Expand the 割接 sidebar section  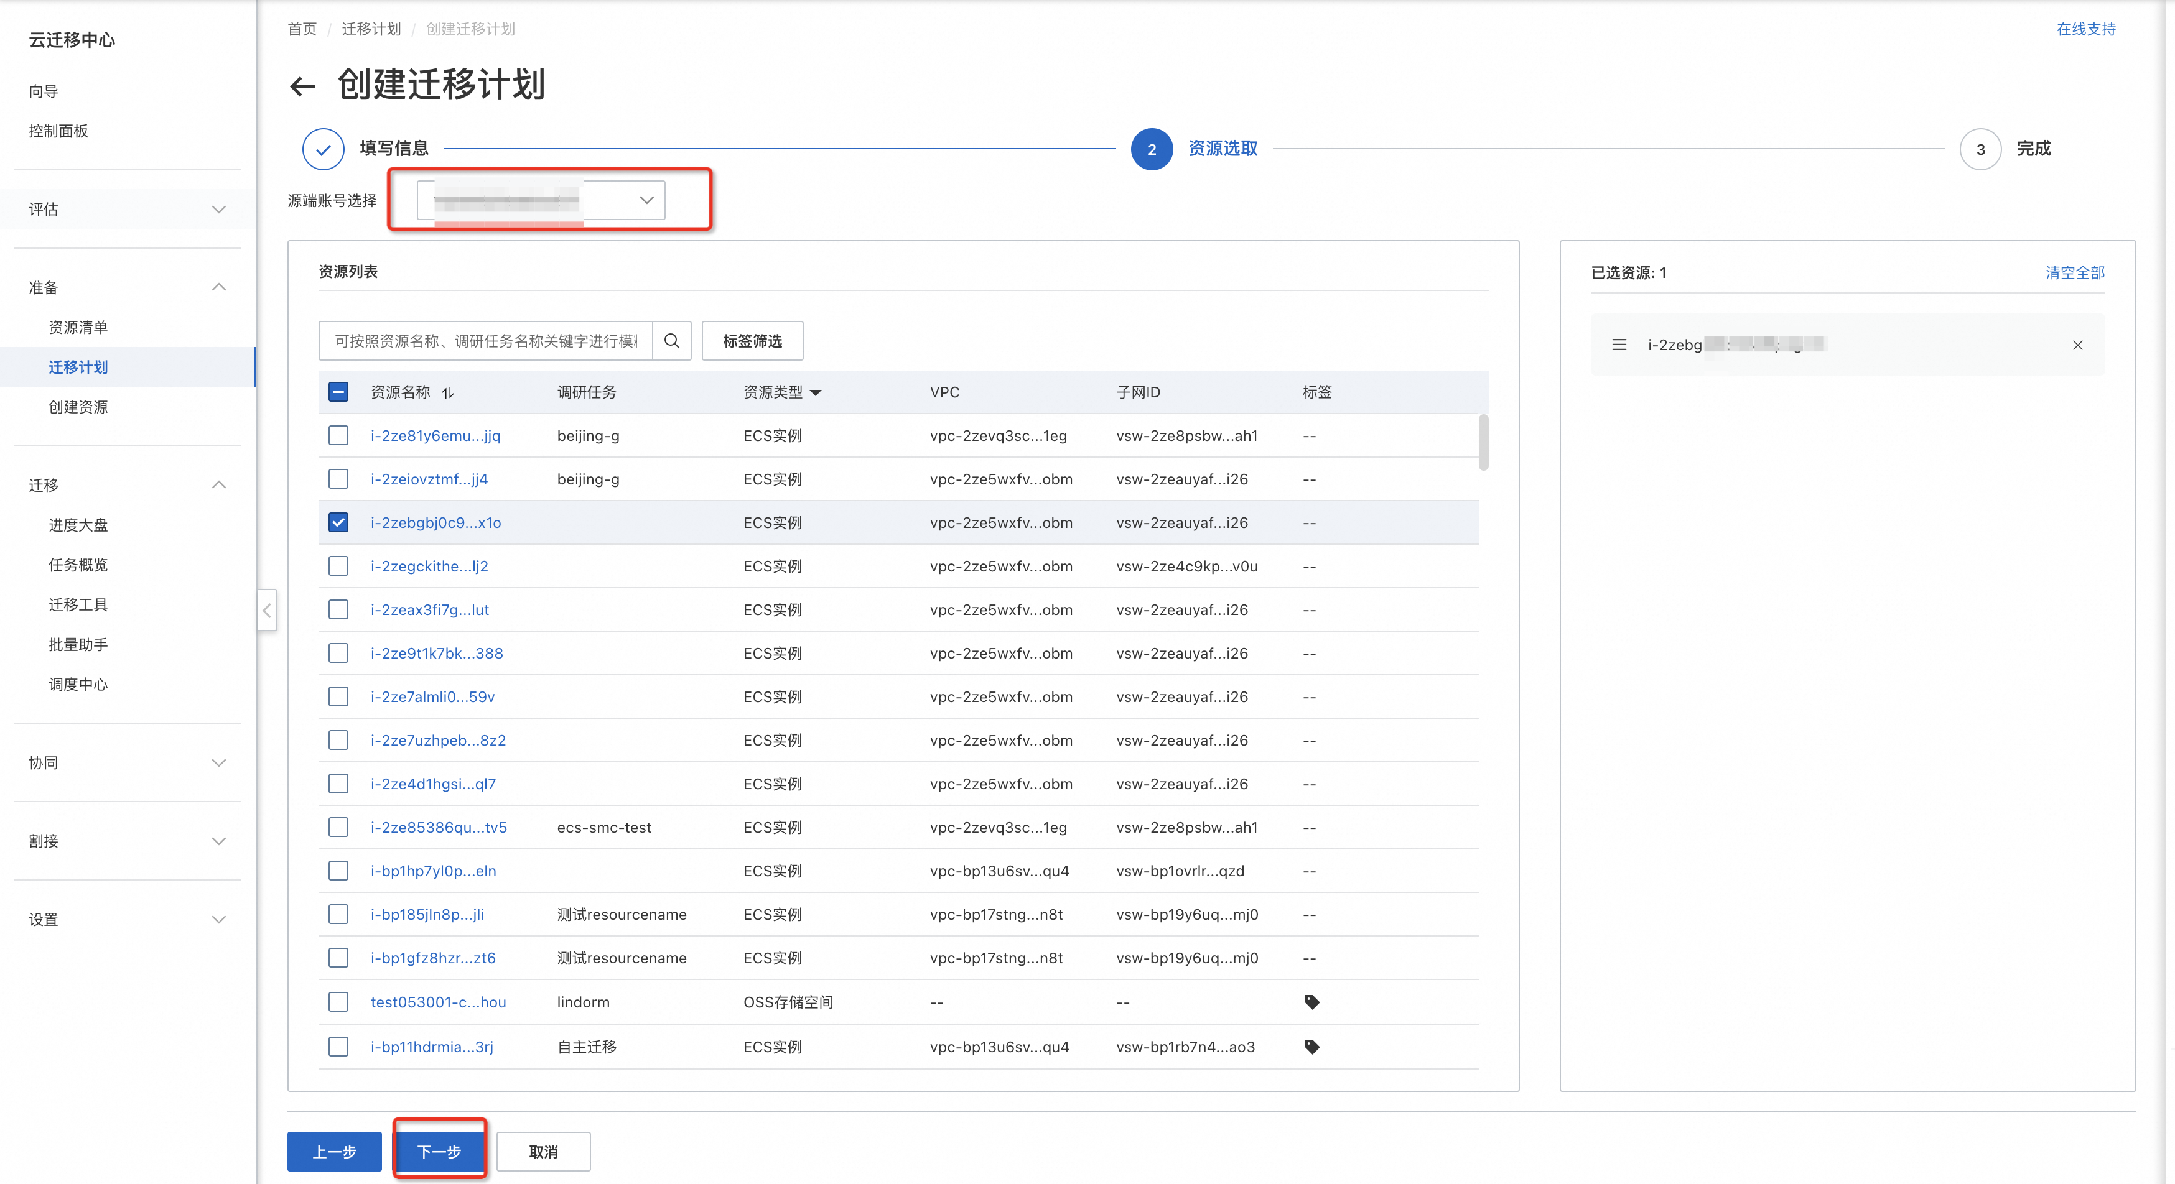point(128,841)
